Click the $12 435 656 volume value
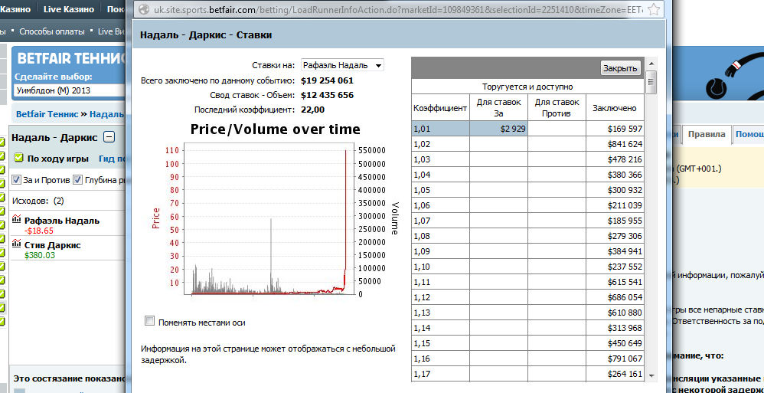The image size is (764, 393). pos(328,95)
